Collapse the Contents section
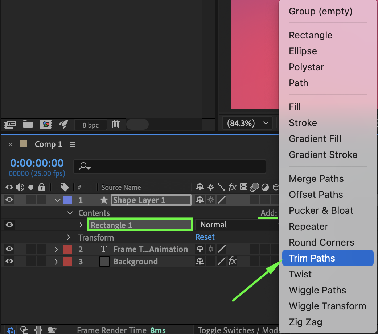Image resolution: width=378 pixels, height=334 pixels. 70,213
